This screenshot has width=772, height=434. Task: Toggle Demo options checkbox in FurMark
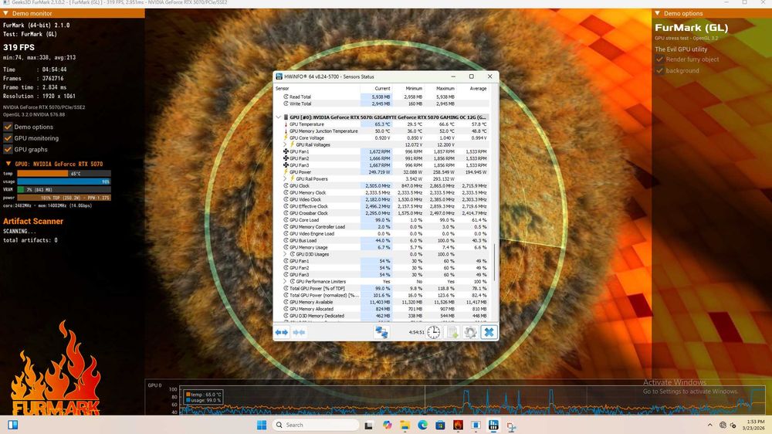[x=8, y=127]
